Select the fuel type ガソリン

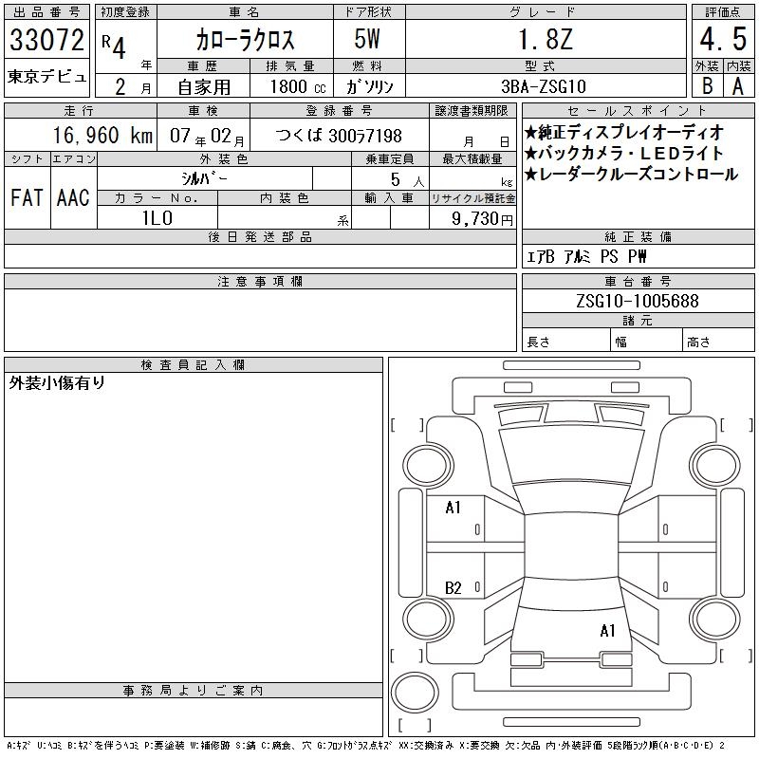tap(370, 86)
